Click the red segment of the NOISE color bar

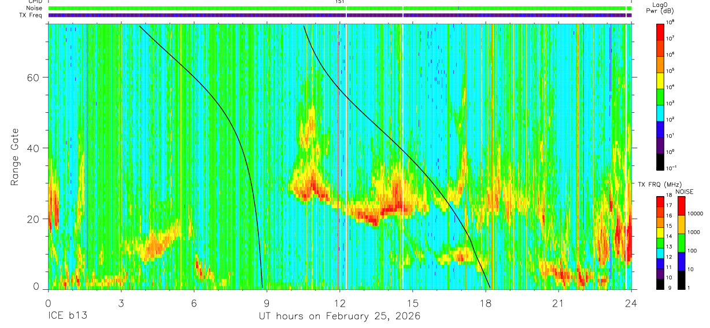click(x=682, y=206)
